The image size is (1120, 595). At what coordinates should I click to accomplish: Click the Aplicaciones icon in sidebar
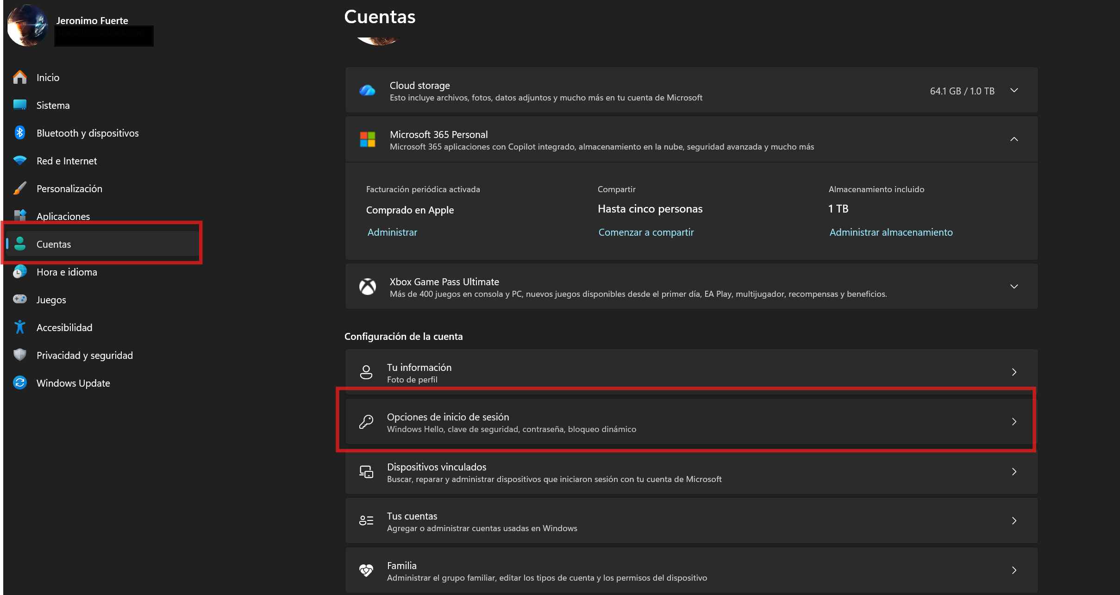click(20, 216)
